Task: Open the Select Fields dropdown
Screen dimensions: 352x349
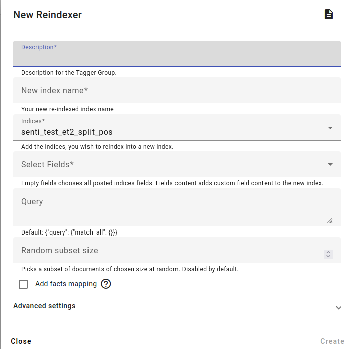Action: (x=177, y=164)
